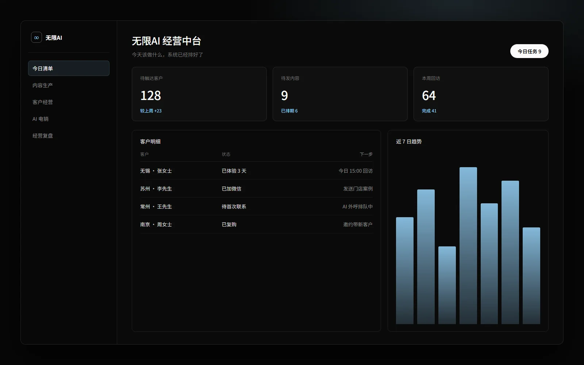Select customer 无锡 · 张女士
584x365 pixels.
[156, 171]
